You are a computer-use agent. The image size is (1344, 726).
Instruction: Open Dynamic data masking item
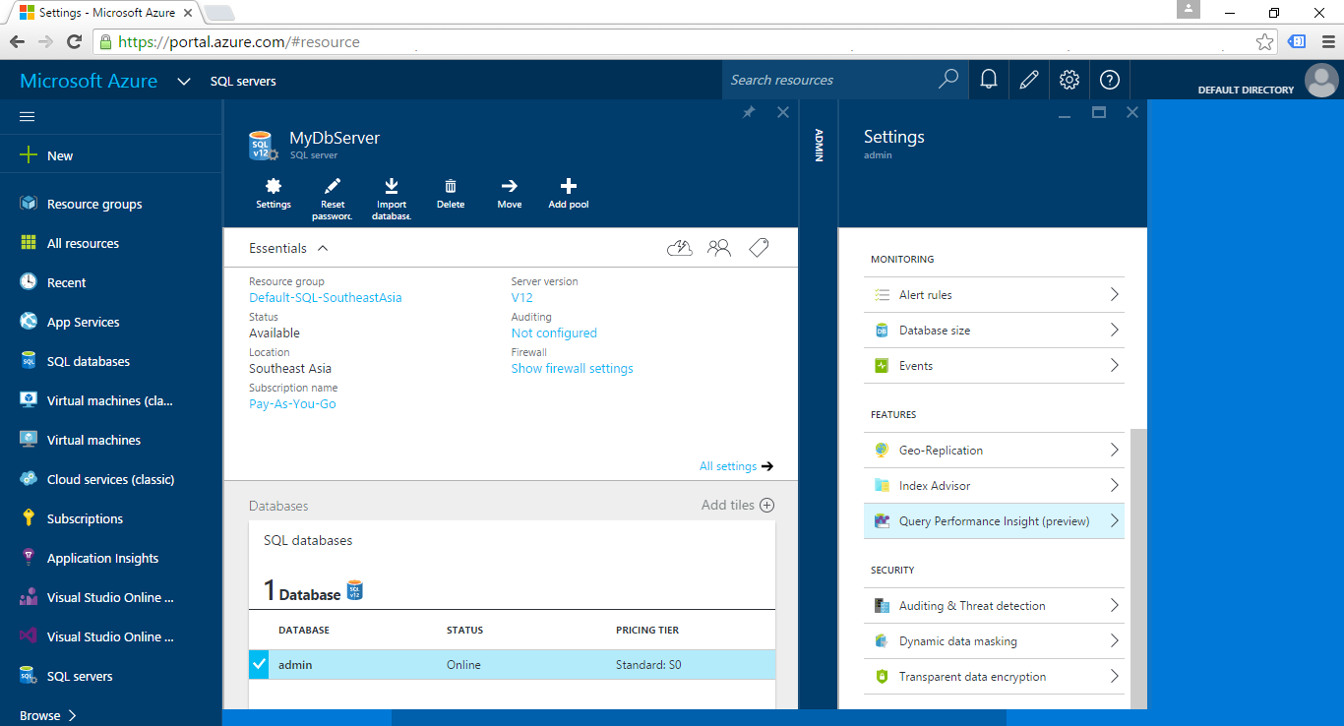pyautogui.click(x=994, y=641)
